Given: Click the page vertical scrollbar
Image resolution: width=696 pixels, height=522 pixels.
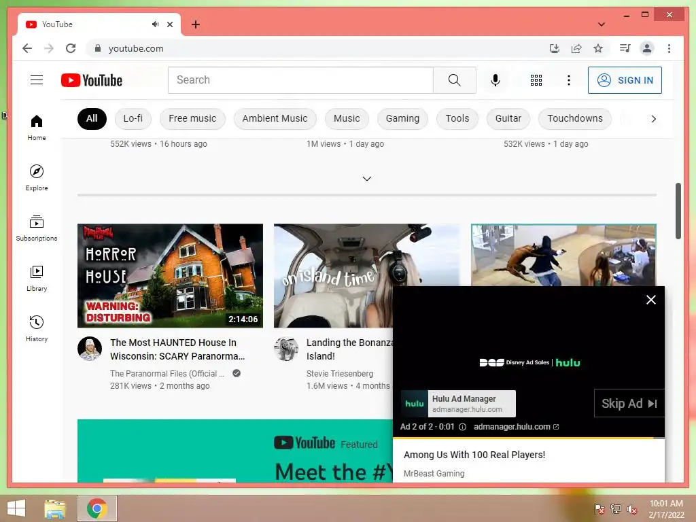Looking at the screenshot, I should click(678, 211).
